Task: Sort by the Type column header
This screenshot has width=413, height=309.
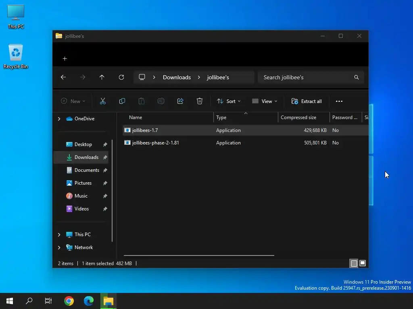Action: click(x=246, y=117)
